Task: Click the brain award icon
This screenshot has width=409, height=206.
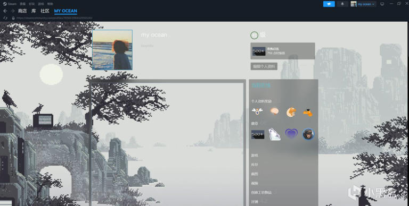Action: click(274, 111)
